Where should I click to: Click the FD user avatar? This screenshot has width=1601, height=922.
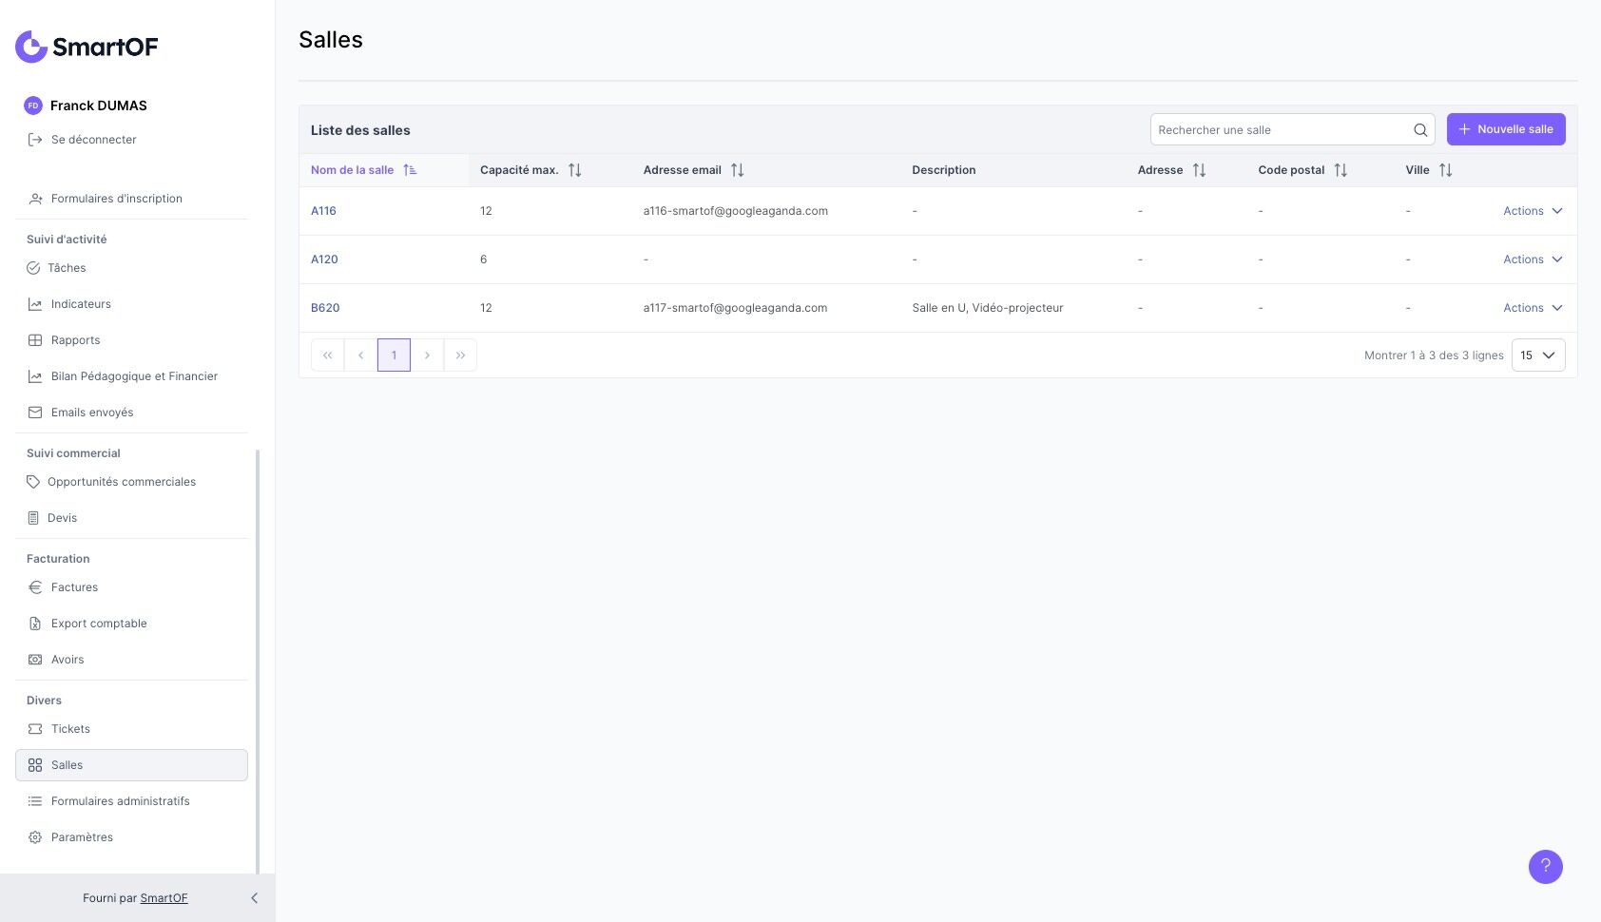tap(33, 106)
